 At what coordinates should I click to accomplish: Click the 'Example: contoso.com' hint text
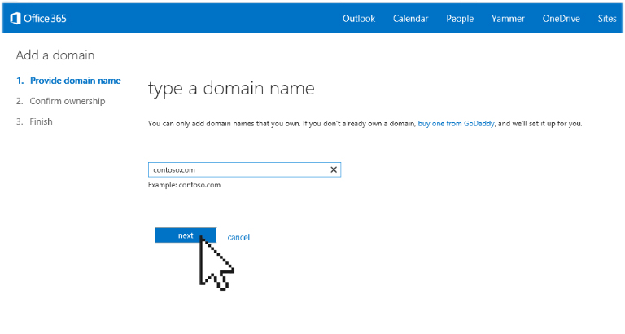coord(184,185)
